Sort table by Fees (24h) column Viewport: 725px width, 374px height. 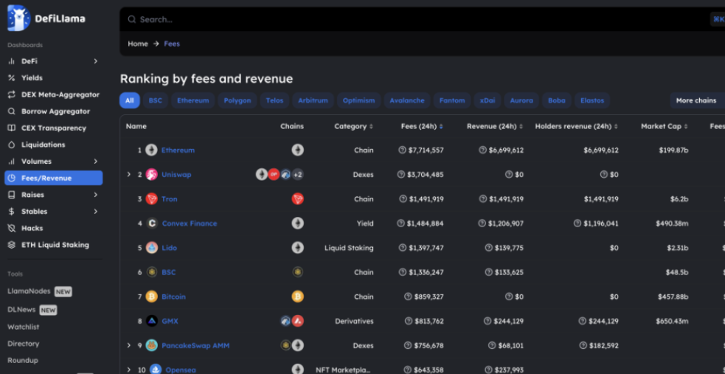pos(422,126)
